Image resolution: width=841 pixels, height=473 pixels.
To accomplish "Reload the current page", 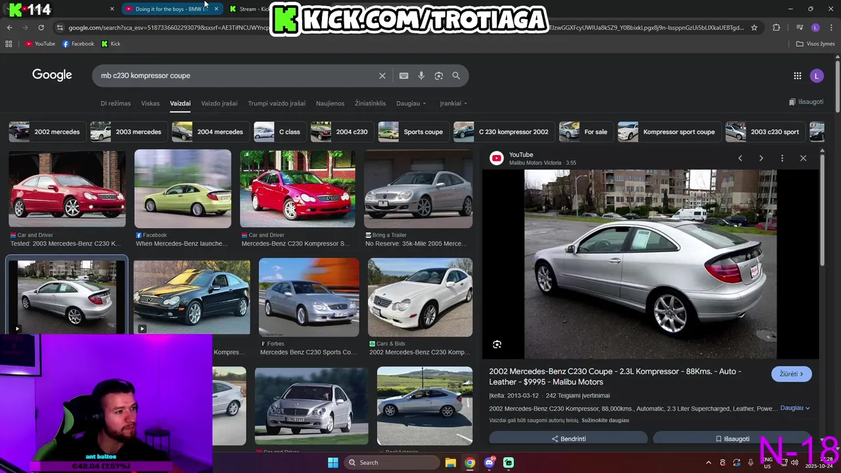I will (41, 28).
